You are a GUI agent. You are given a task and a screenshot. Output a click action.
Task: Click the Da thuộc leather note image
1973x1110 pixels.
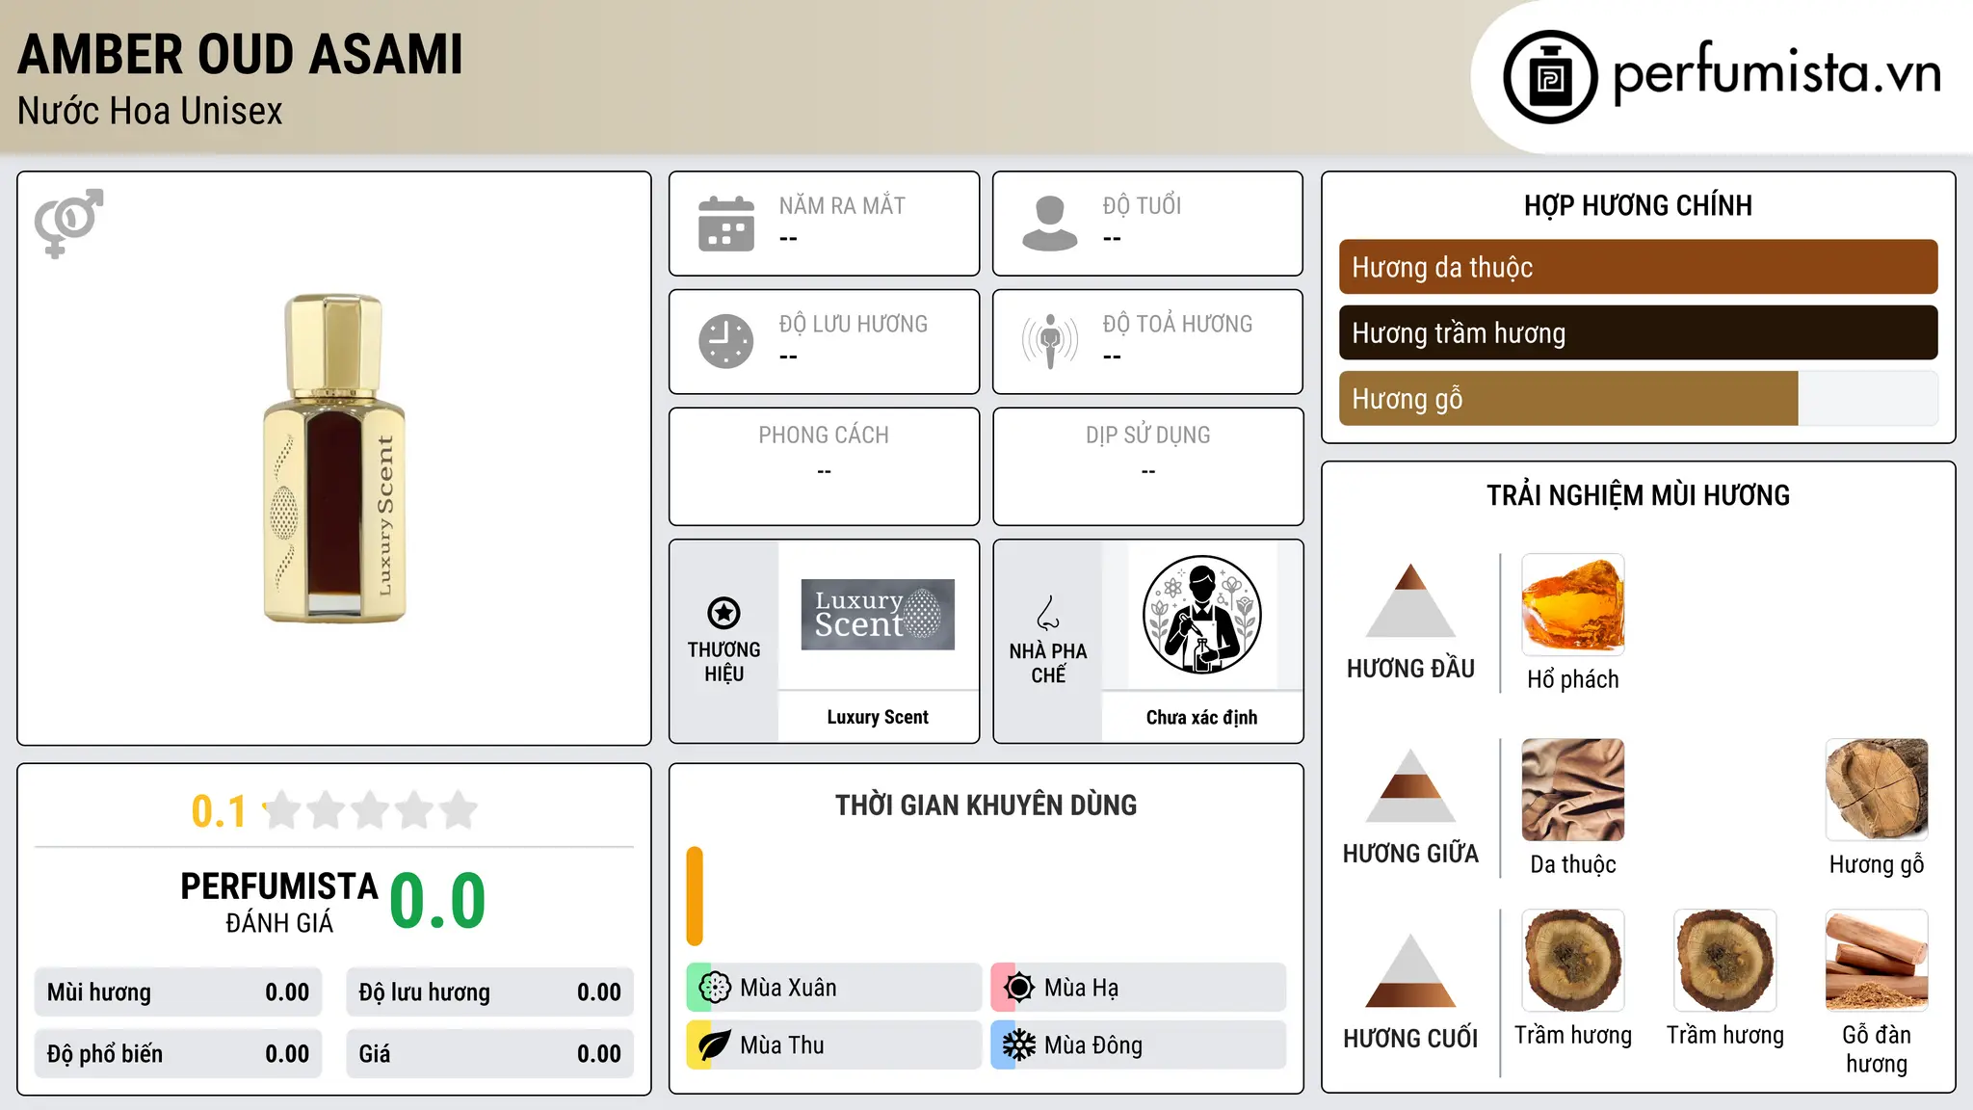(1573, 790)
